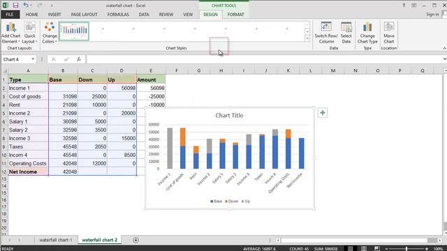Select the waterfall chart-2 sheet tab

click(99, 240)
